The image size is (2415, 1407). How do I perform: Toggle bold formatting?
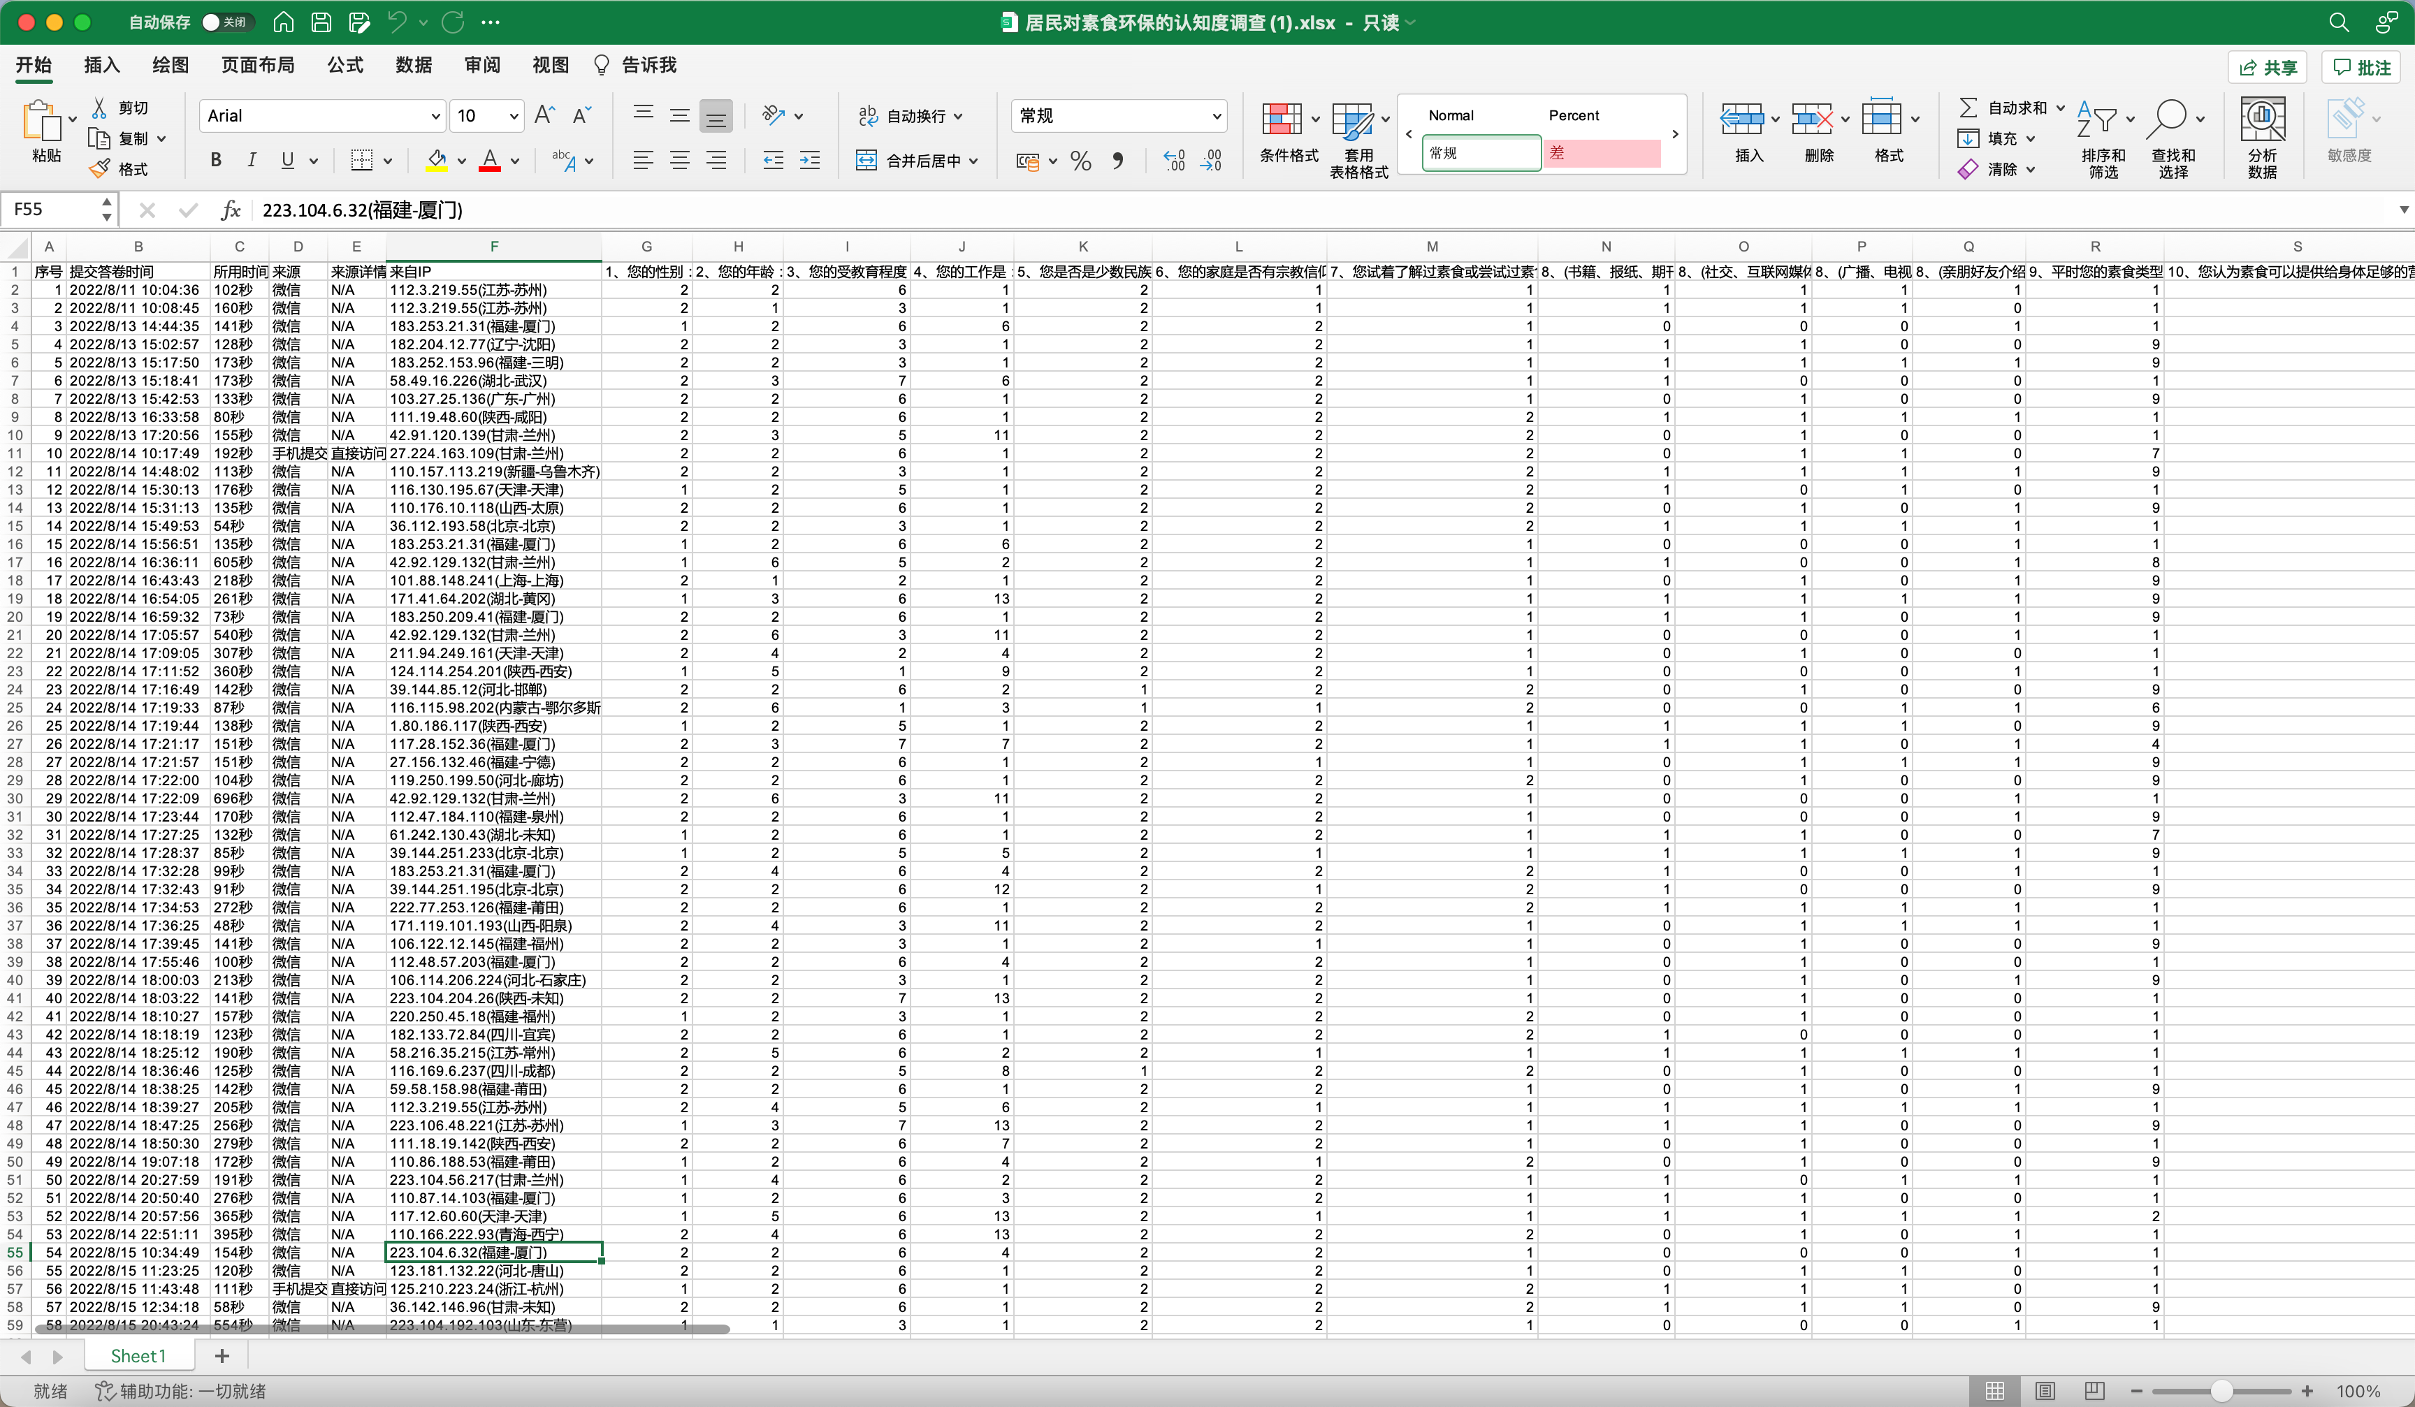click(x=216, y=160)
